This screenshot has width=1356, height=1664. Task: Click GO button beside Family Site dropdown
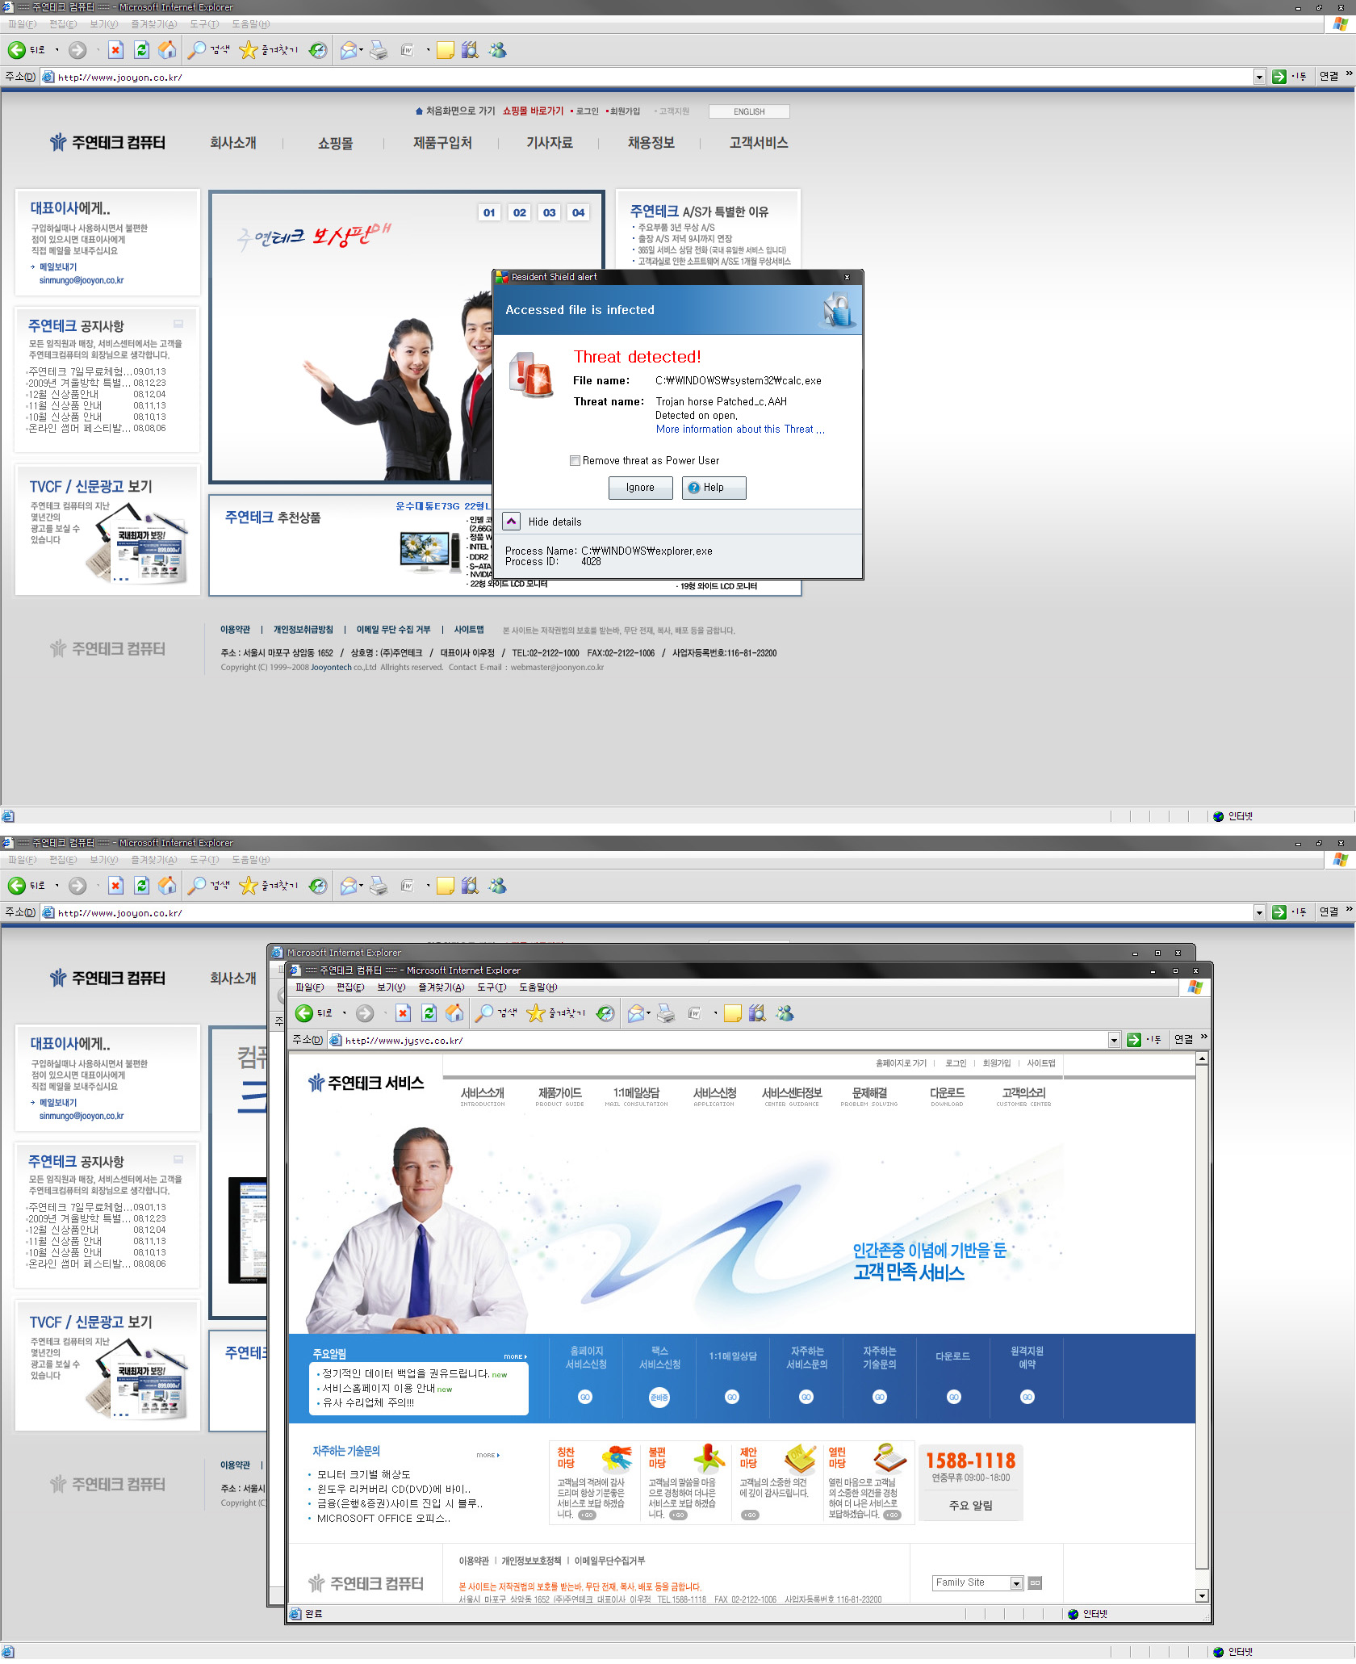(1035, 1583)
